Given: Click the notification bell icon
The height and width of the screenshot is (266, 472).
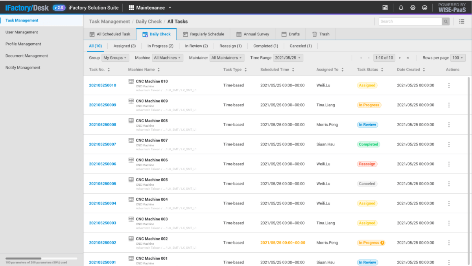Looking at the screenshot, I should pyautogui.click(x=401, y=7).
